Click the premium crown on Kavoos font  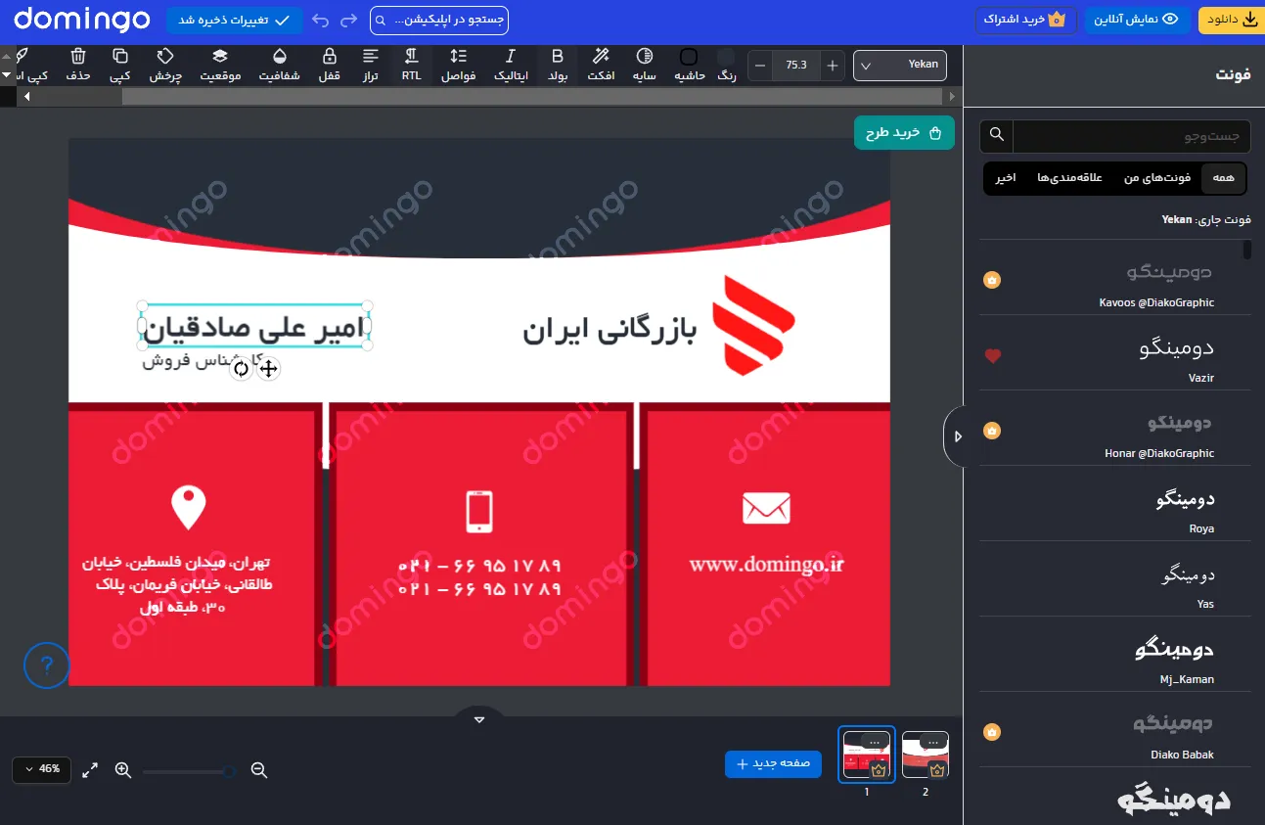click(992, 280)
